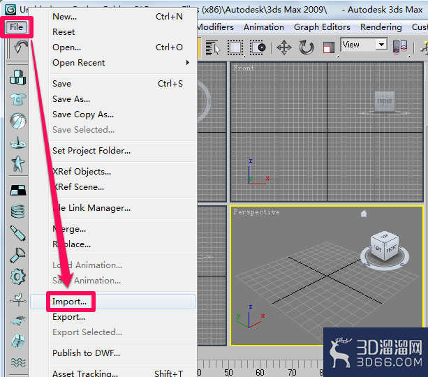This screenshot has width=428, height=377.
Task: Open the Animation menu
Action: [x=264, y=27]
